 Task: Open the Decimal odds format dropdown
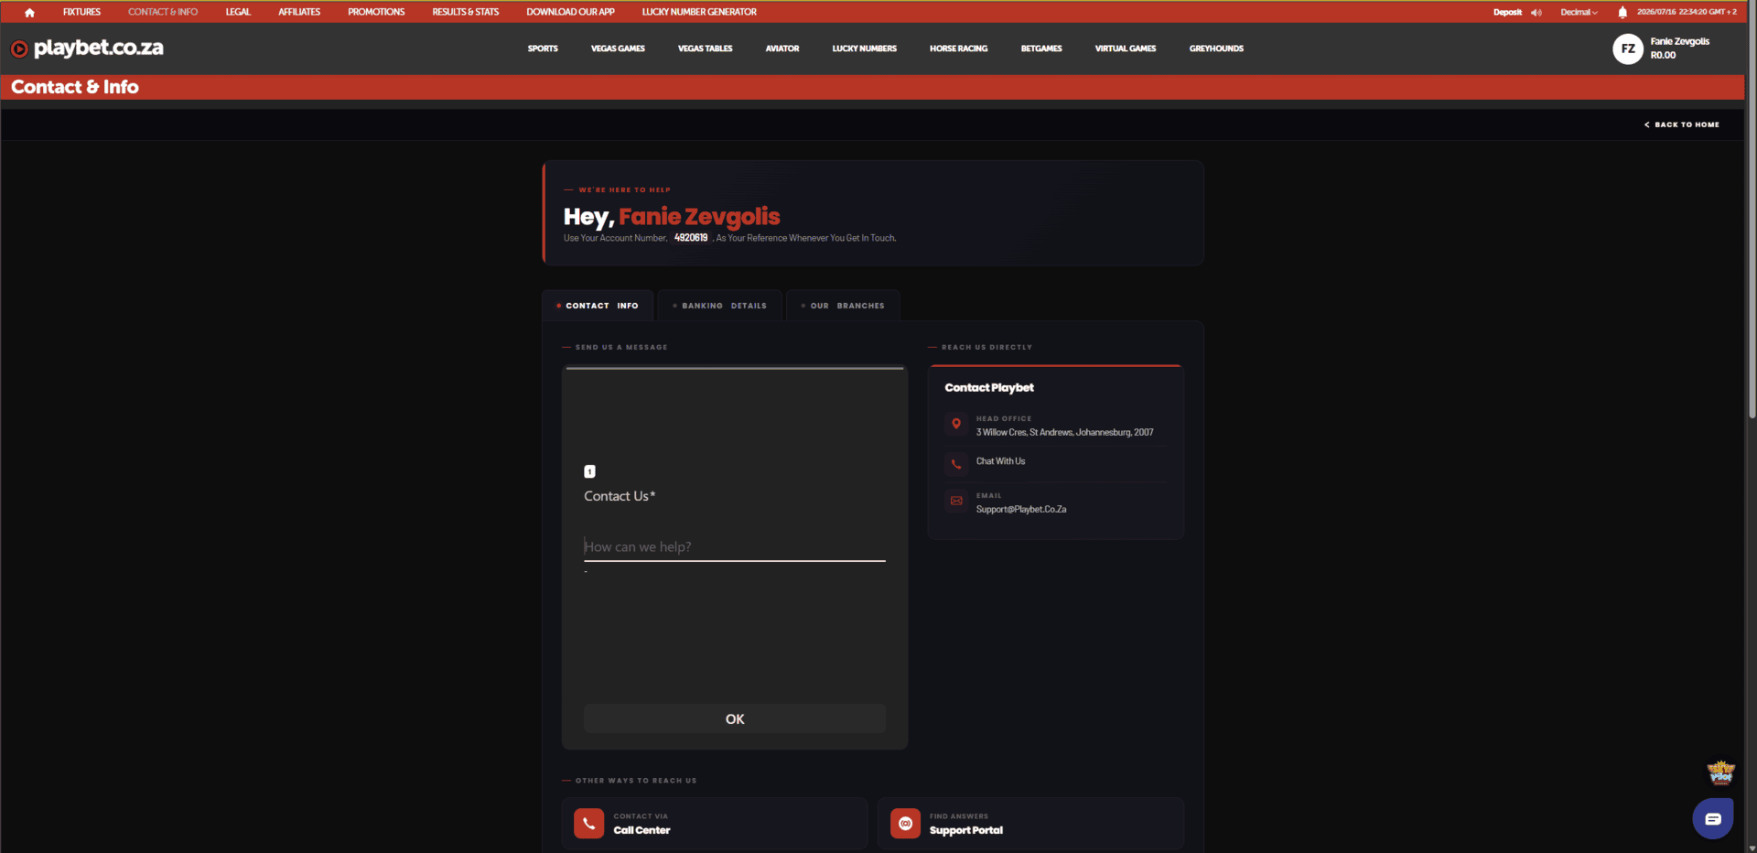coord(1579,13)
